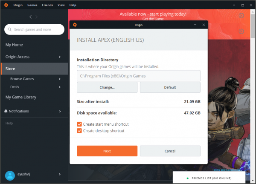Minimize the Origin install dialog
The width and height of the screenshot is (256, 184).
[195, 25]
